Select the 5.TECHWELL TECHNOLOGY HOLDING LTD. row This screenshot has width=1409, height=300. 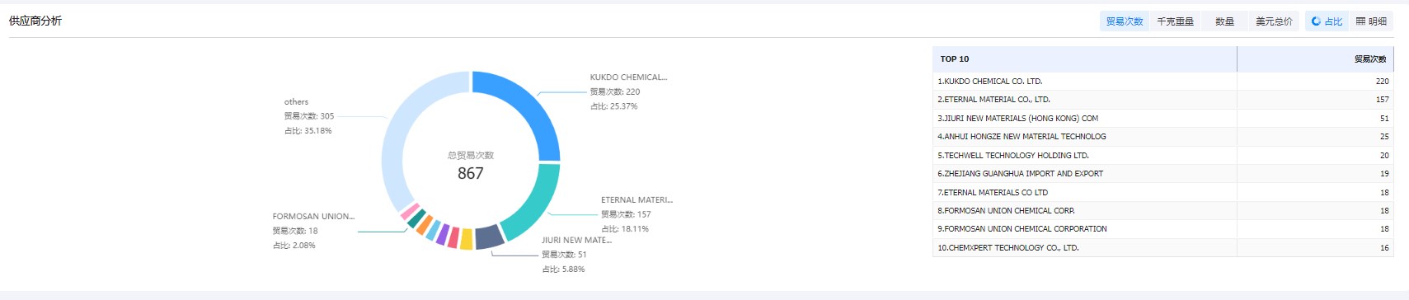coord(1162,155)
